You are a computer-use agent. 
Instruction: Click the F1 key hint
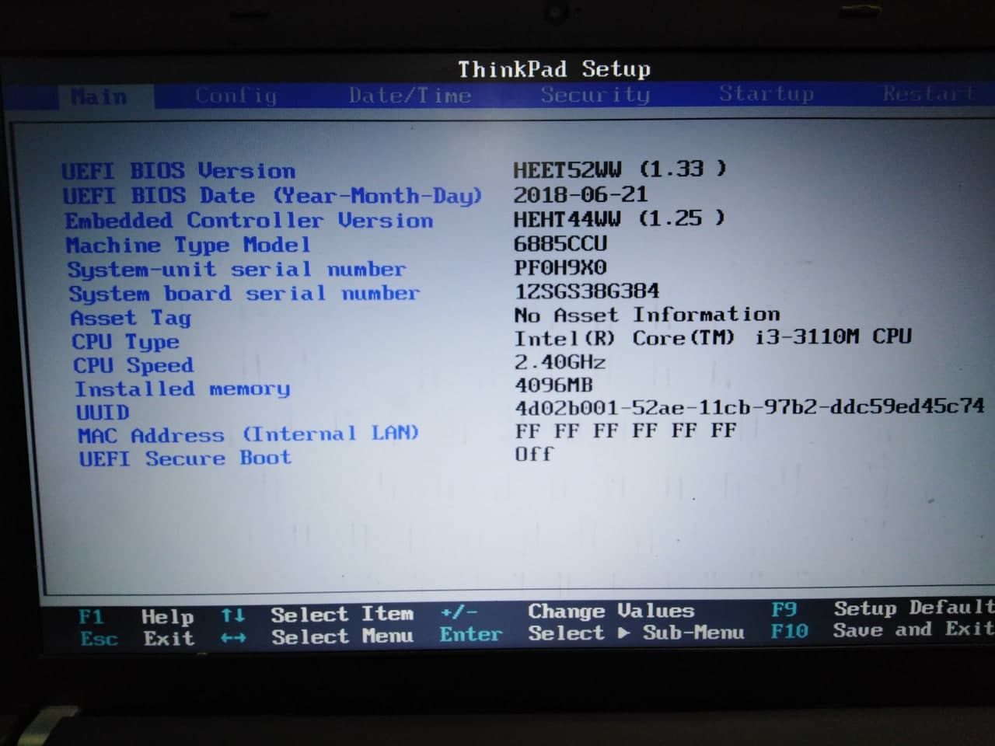click(91, 618)
